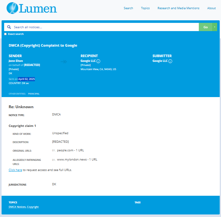Open info icon next to submitter Google LLC
221x217 pixels.
(170, 61)
